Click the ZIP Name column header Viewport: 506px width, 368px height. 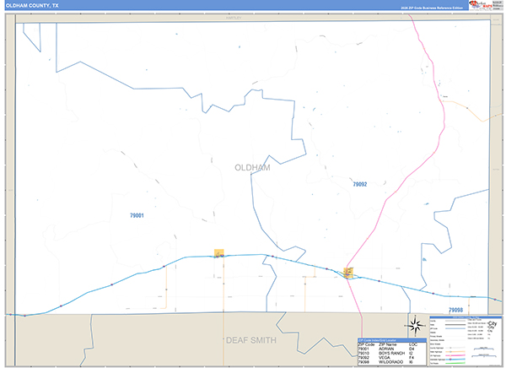tap(387, 344)
